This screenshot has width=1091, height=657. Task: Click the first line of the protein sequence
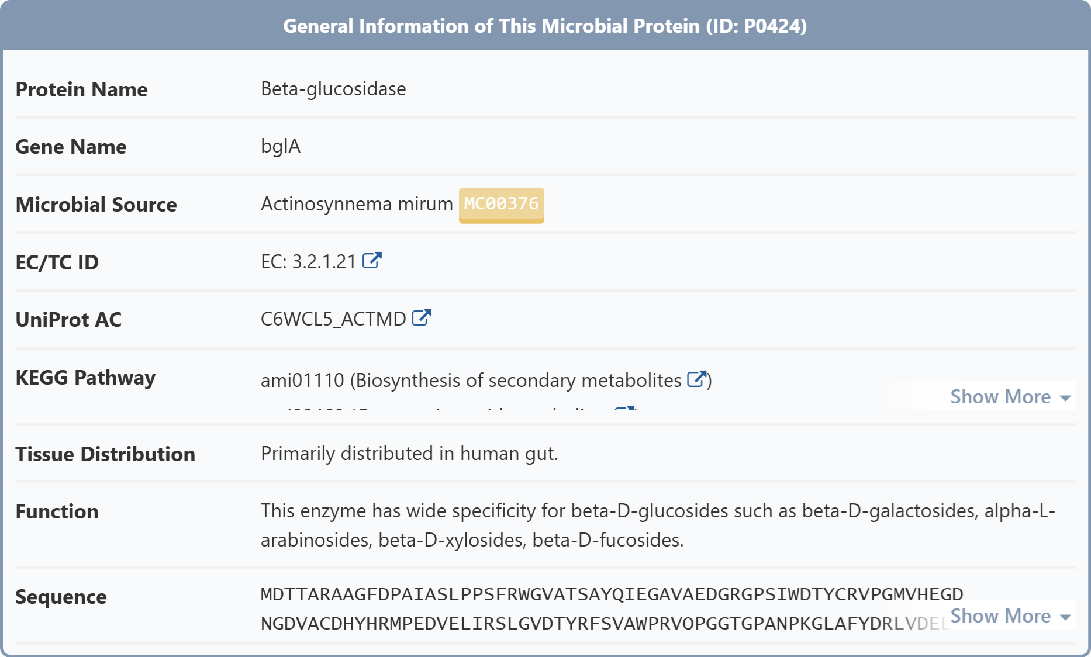(x=612, y=594)
